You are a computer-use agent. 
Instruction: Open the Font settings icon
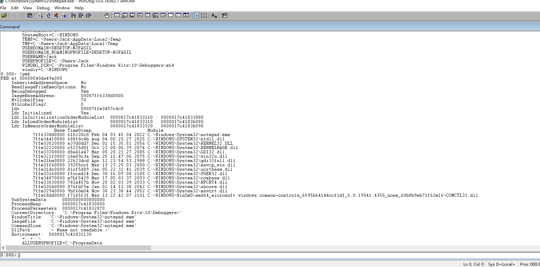[x=214, y=15]
